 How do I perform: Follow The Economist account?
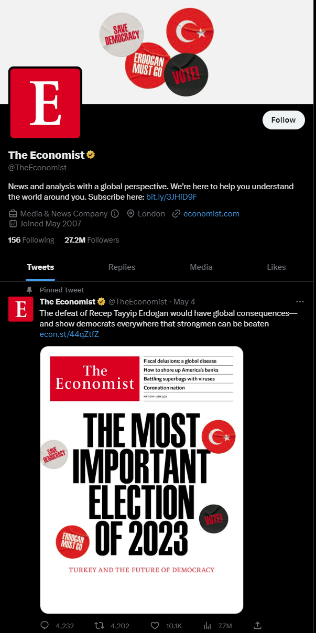click(x=283, y=120)
